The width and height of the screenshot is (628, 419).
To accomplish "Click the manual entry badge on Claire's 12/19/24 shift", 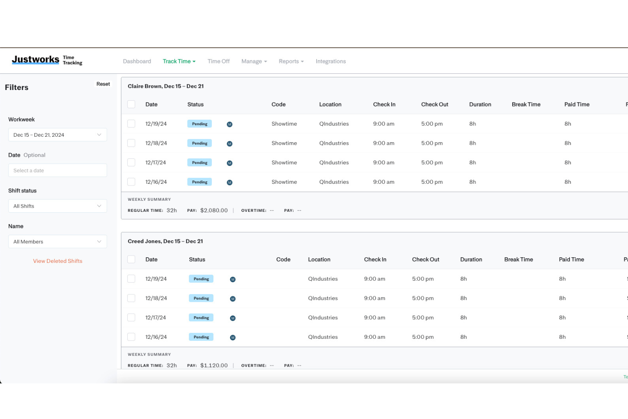I will [230, 124].
